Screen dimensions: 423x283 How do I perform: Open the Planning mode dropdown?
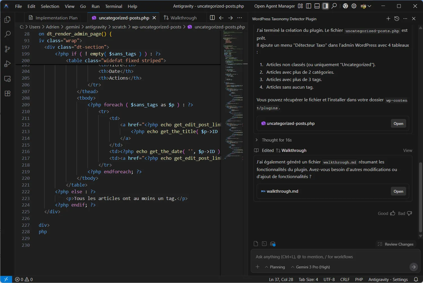tap(275, 267)
